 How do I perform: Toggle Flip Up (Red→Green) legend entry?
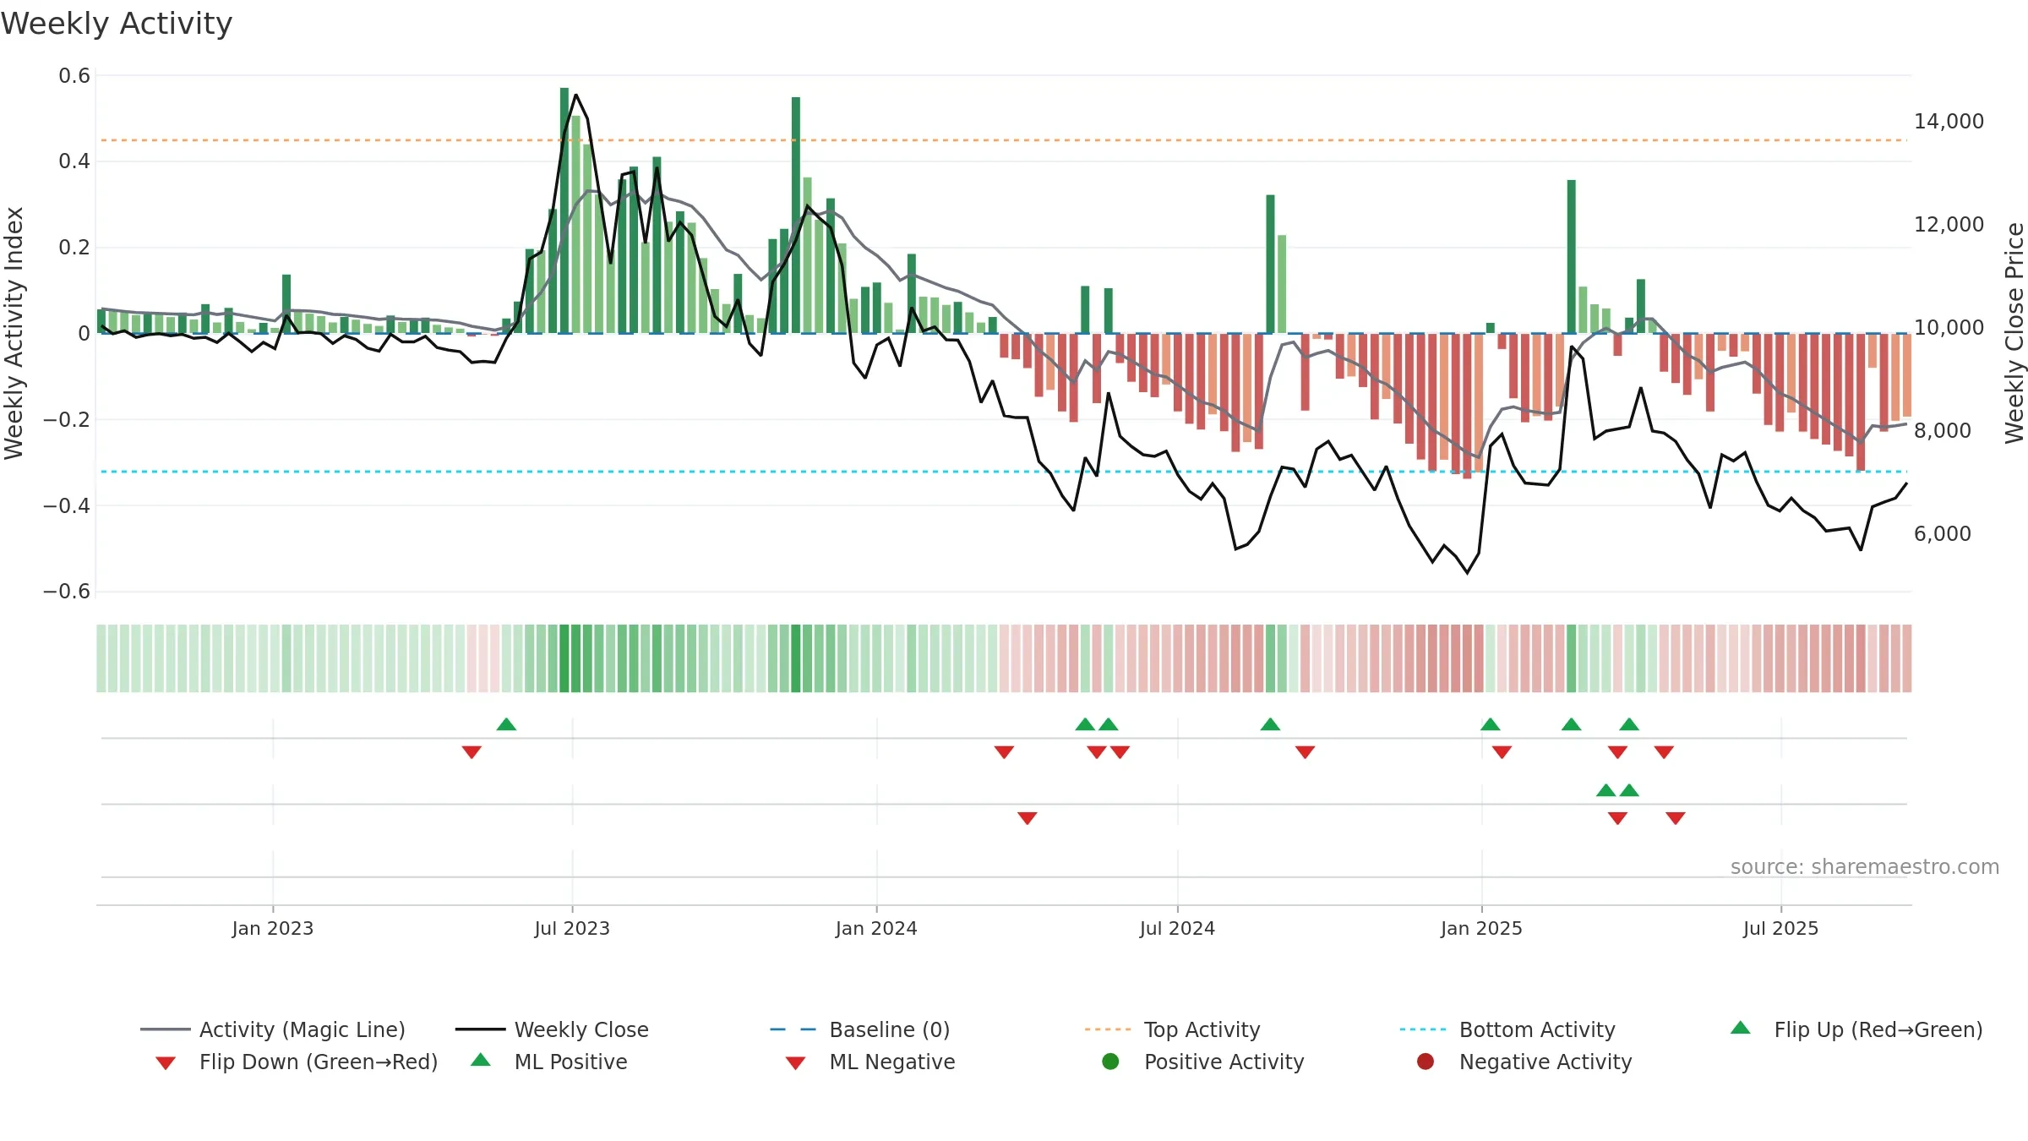click(1856, 1029)
